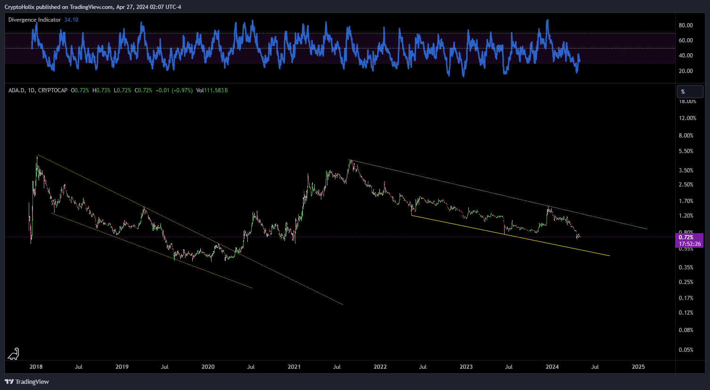The height and width of the screenshot is (390, 710).
Task: Click the 2.50% price scale label
Action: tap(686, 185)
